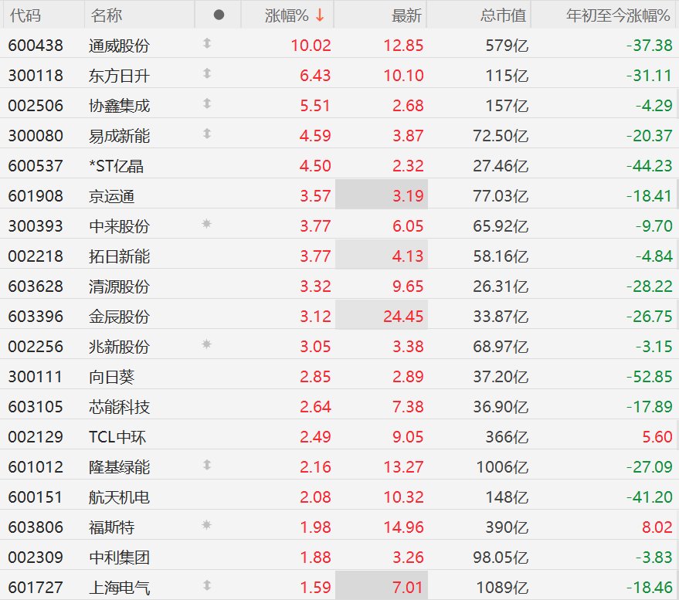
Task: Click the star marker in 中来股份 row
Action: click(x=206, y=224)
